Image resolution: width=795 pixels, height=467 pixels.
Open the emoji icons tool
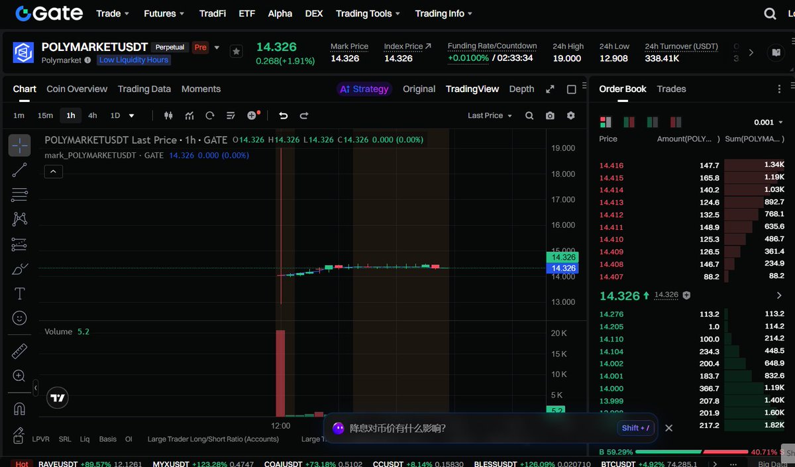[x=19, y=319]
